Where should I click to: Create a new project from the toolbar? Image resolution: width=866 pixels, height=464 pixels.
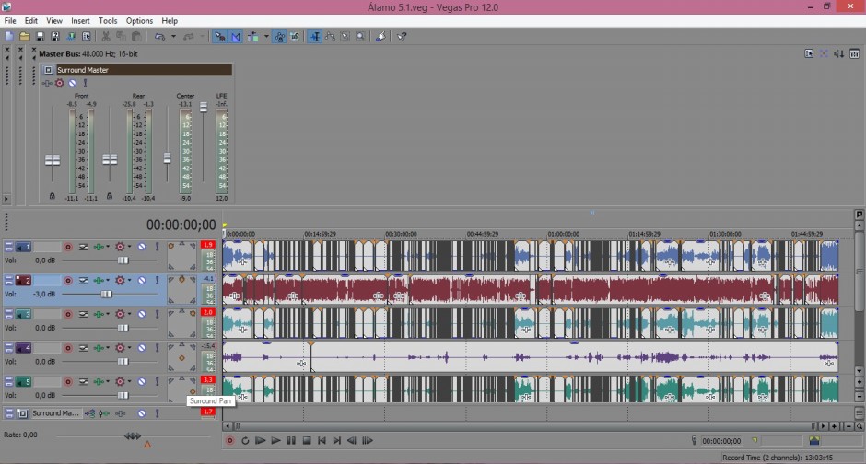pyautogui.click(x=9, y=37)
